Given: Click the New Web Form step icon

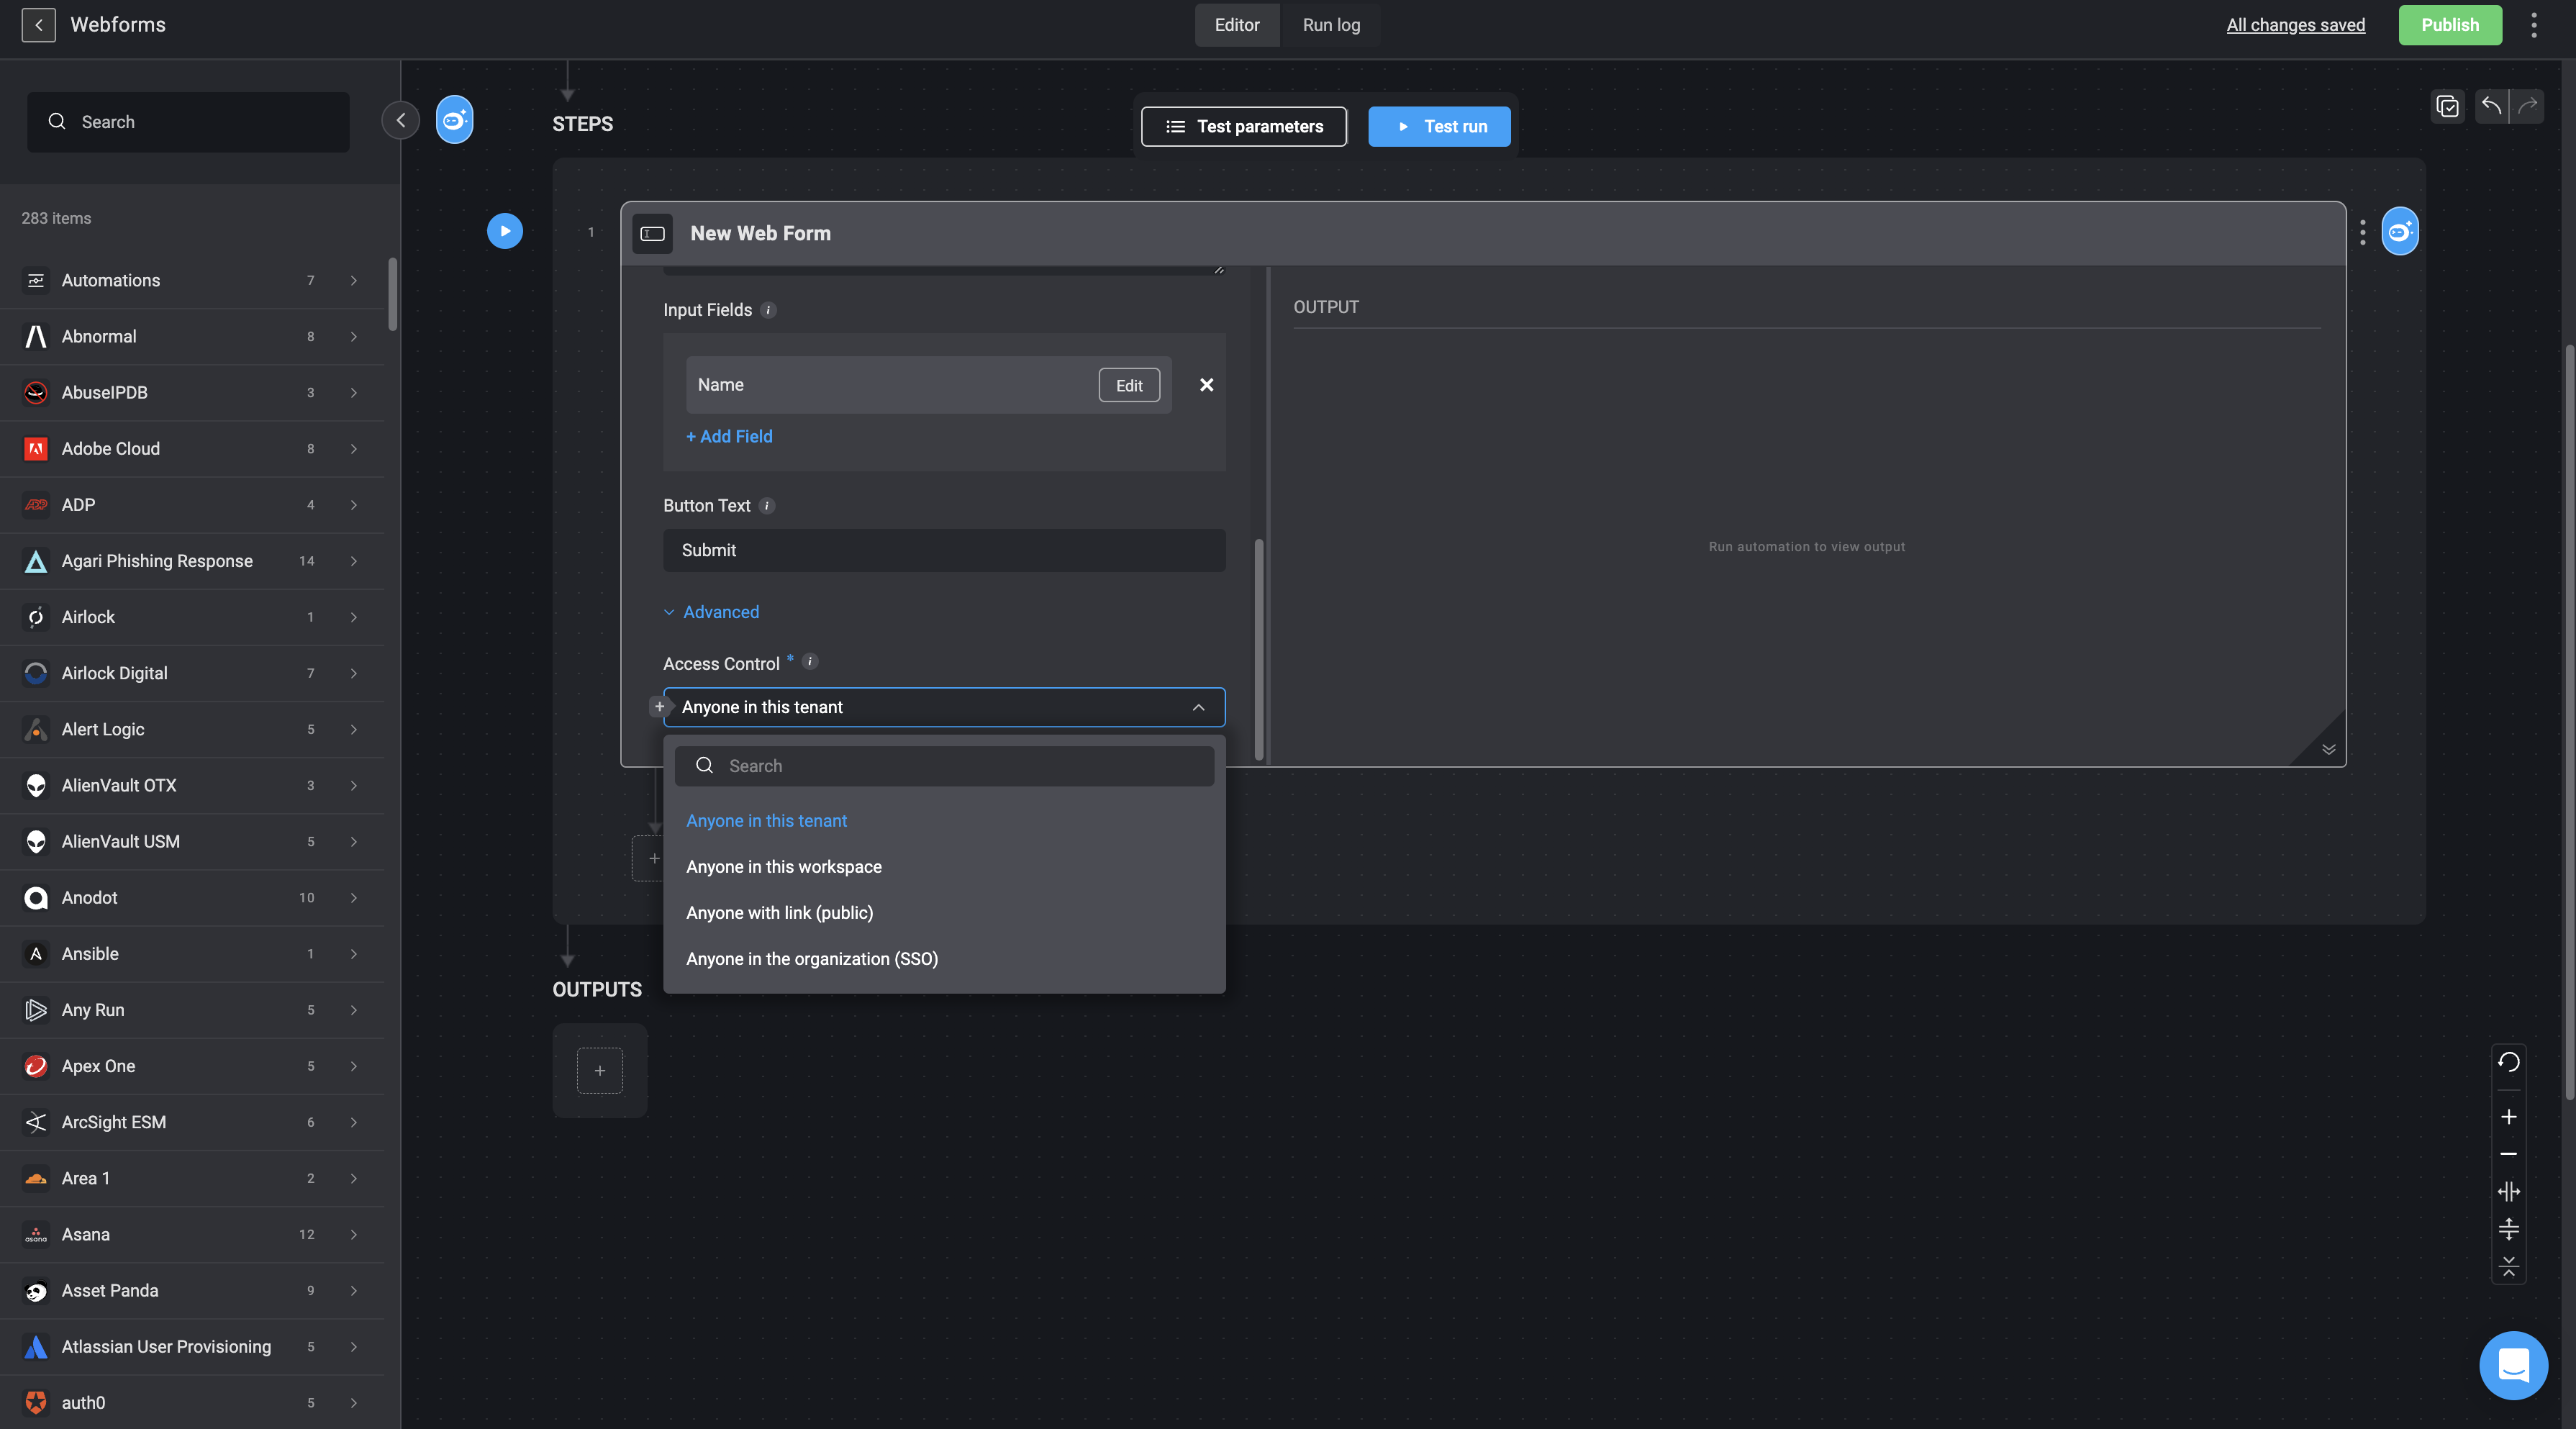Looking at the screenshot, I should [652, 234].
